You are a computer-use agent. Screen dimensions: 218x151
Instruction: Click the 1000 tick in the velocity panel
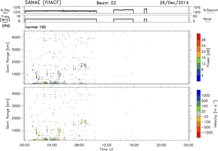(x=16, y=130)
